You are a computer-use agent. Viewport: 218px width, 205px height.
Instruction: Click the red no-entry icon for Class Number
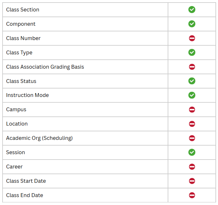(192, 38)
